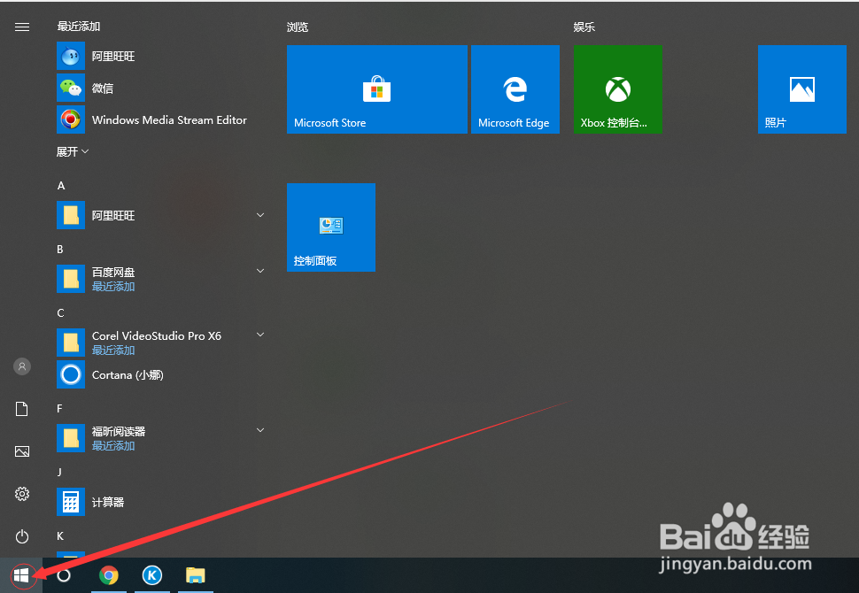Open the Power options icon

click(x=22, y=536)
